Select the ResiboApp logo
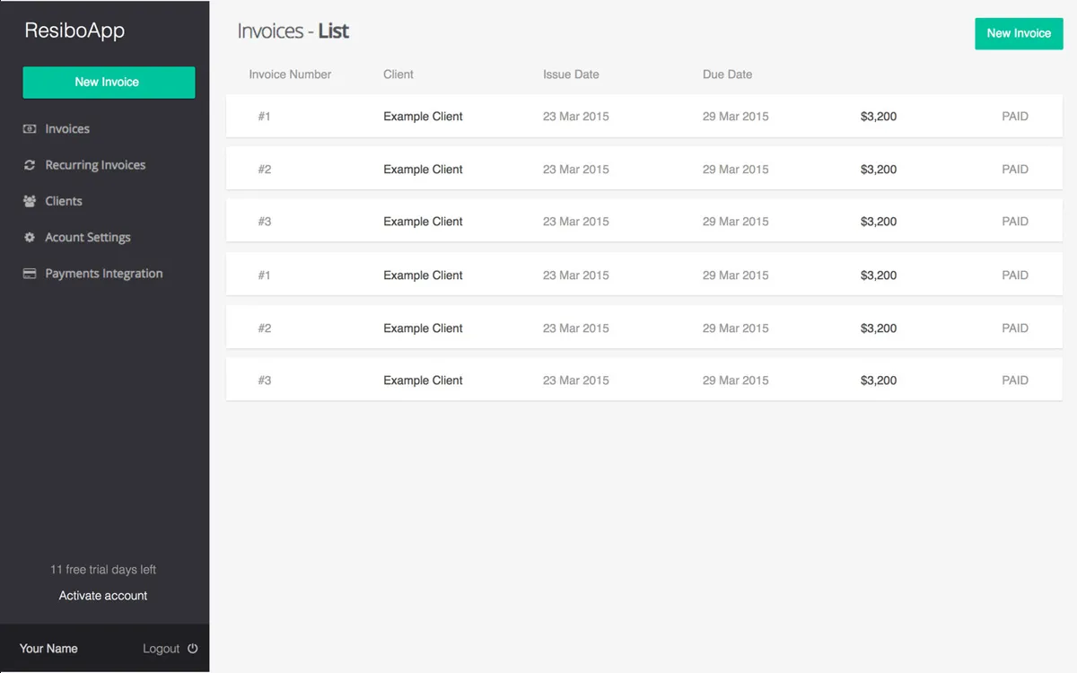 pos(74,30)
